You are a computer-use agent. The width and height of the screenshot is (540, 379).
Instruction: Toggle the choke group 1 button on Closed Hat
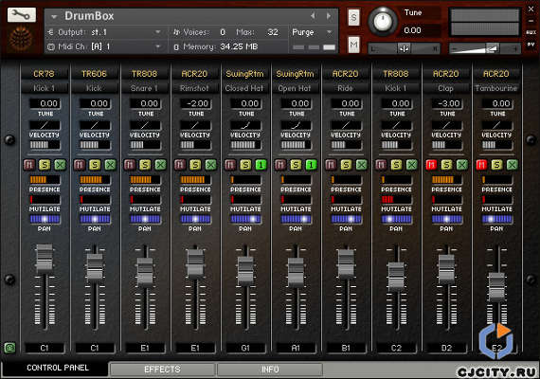[261, 165]
